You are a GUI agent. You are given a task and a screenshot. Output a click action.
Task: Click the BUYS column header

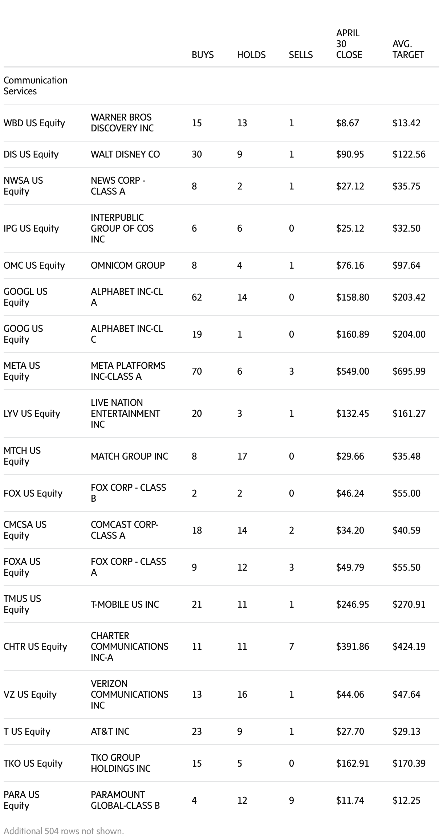click(203, 55)
